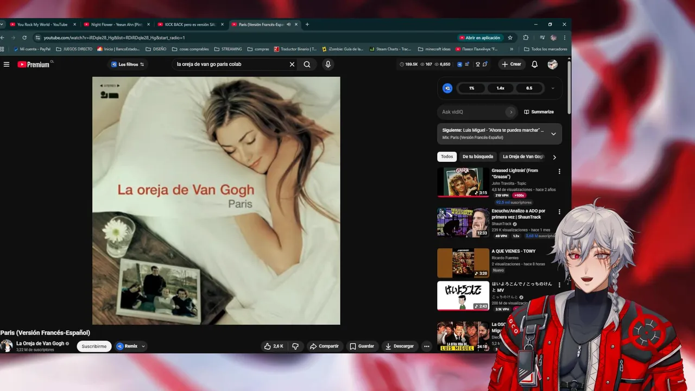Open the media control icon in Chrome toolbar
695x391 pixels.
pos(542,37)
